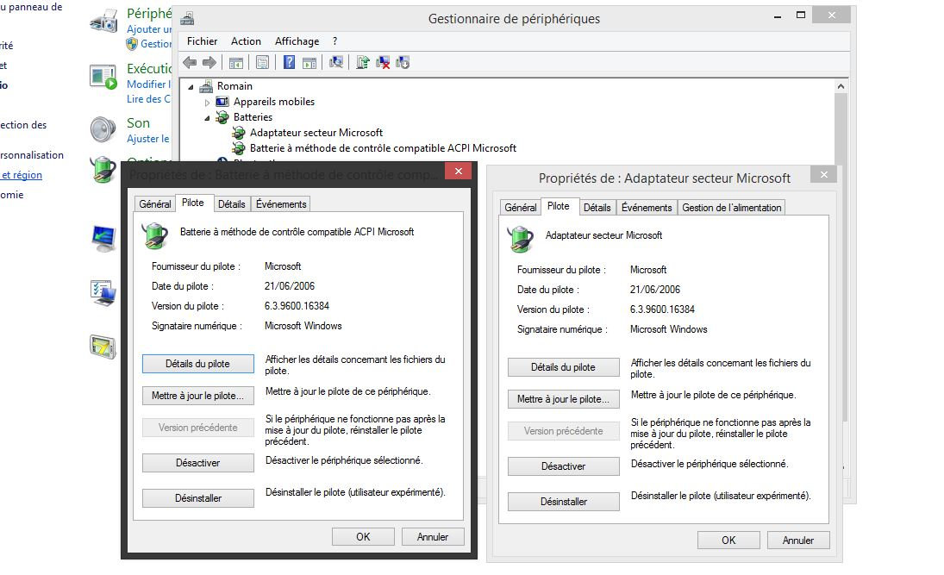The width and height of the screenshot is (944, 575).
Task: Open the power options battery icon in Control Panel
Action: coord(103,170)
